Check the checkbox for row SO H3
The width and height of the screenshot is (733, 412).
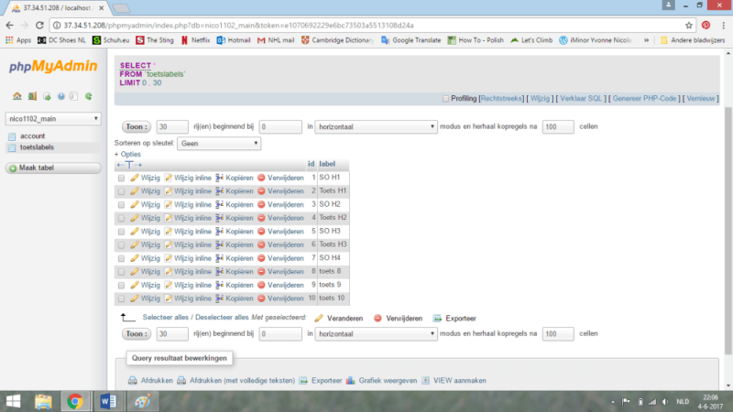(x=122, y=232)
